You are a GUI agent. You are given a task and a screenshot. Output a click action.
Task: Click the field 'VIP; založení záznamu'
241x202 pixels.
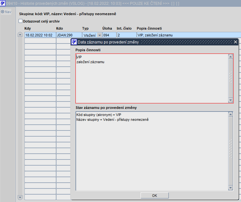coord(189,35)
